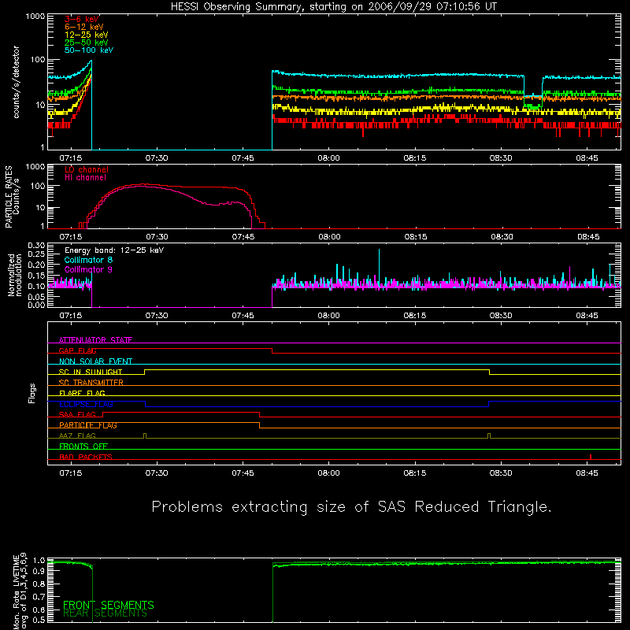Click the BAD PACKETS flag label

pyautogui.click(x=86, y=458)
